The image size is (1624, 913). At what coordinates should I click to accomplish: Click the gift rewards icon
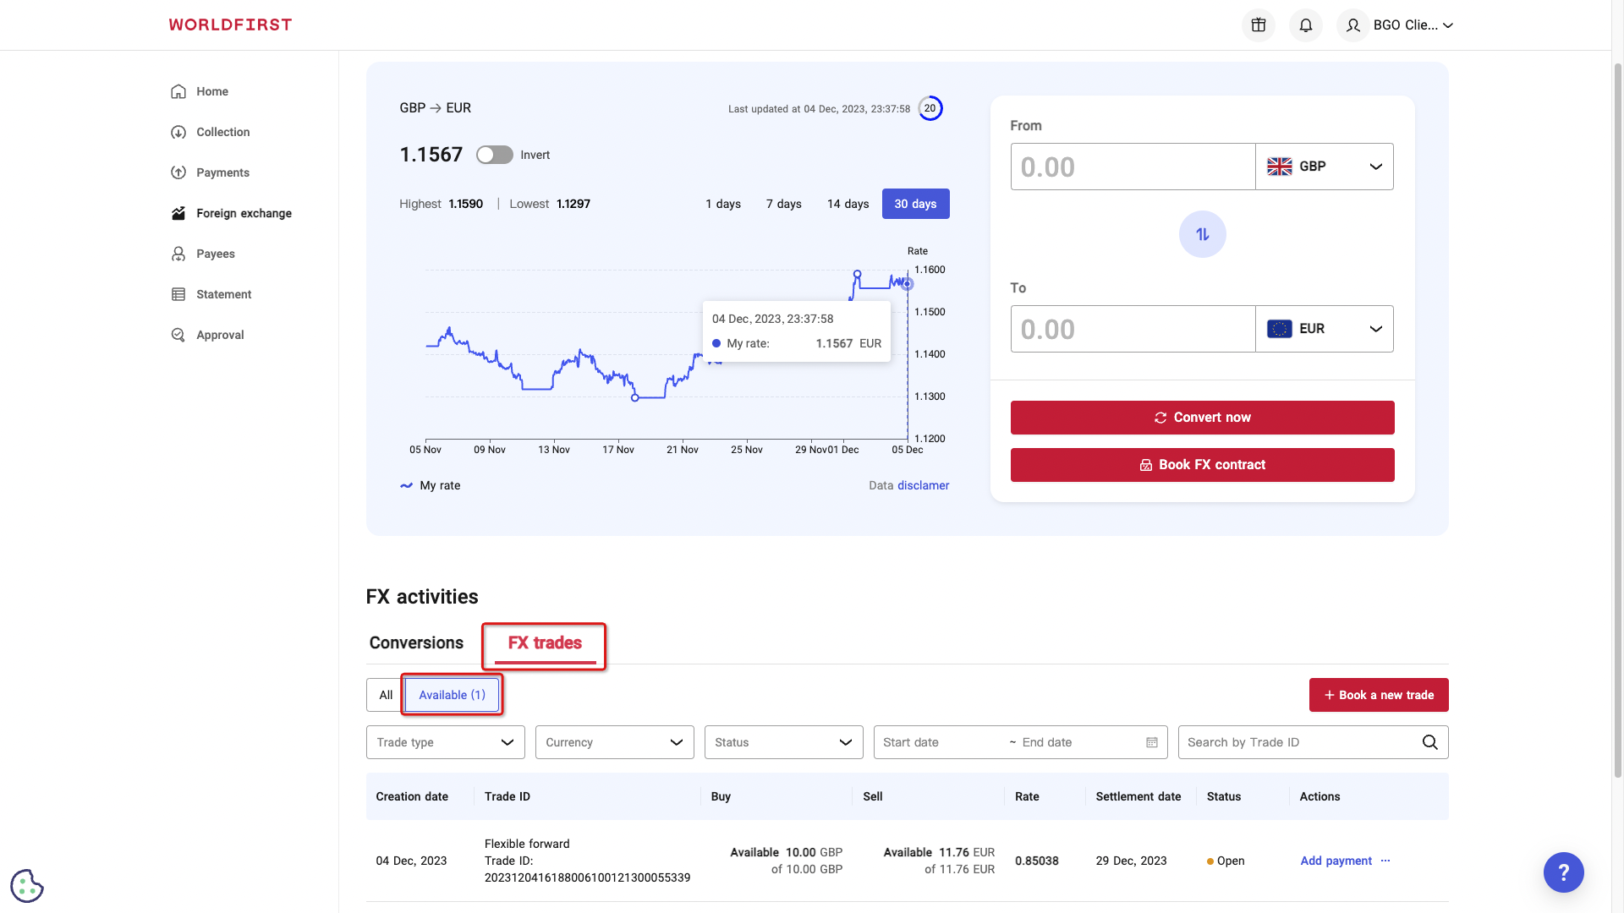click(x=1258, y=25)
